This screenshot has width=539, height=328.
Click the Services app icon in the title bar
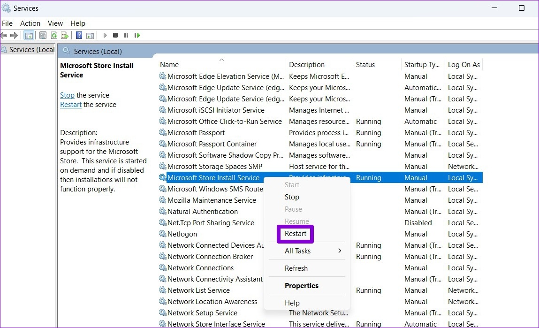(x=6, y=8)
